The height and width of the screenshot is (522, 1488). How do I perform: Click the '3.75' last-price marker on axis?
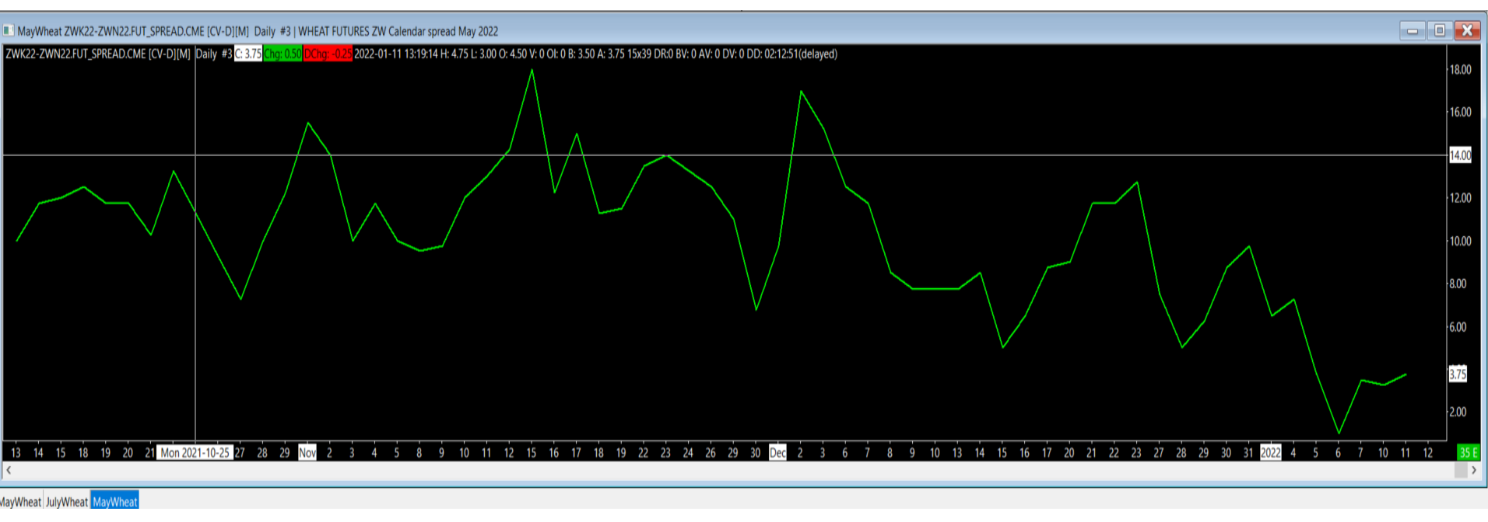[1458, 374]
